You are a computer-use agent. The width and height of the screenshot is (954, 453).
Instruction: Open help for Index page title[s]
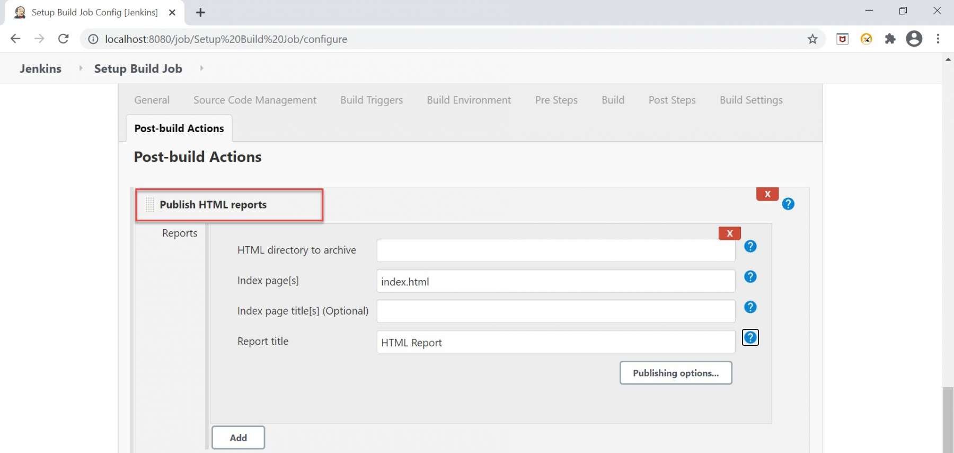(750, 307)
